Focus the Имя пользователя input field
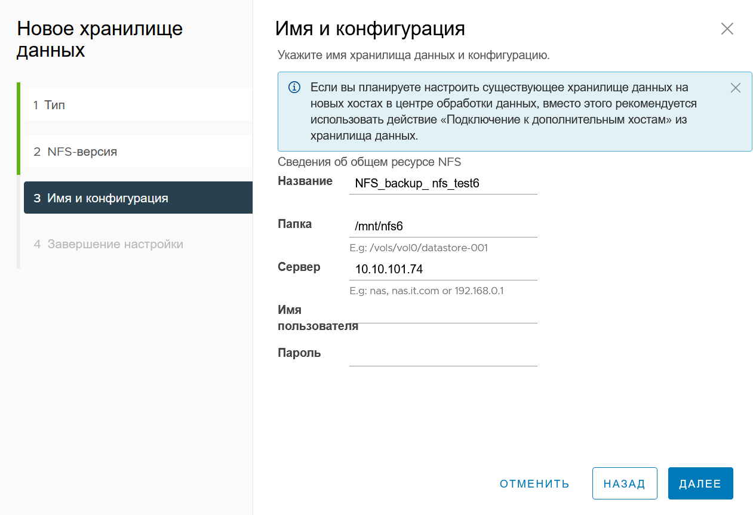Viewport: 753px width, 515px height. click(x=443, y=312)
